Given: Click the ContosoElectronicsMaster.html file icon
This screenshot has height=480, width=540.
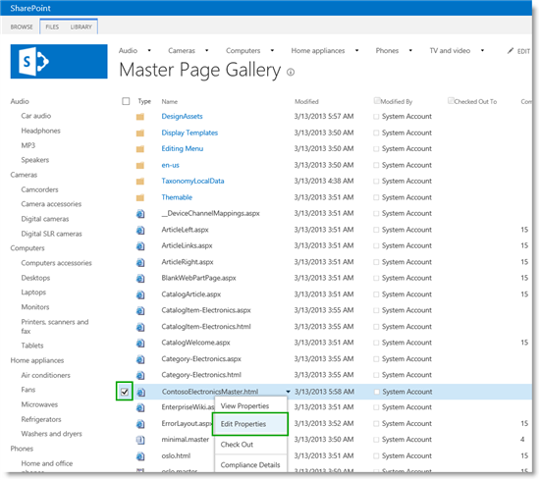Looking at the screenshot, I should point(140,392).
